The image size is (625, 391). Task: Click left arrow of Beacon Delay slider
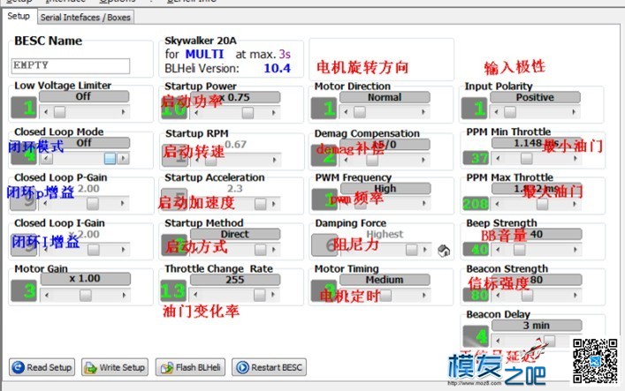point(499,341)
